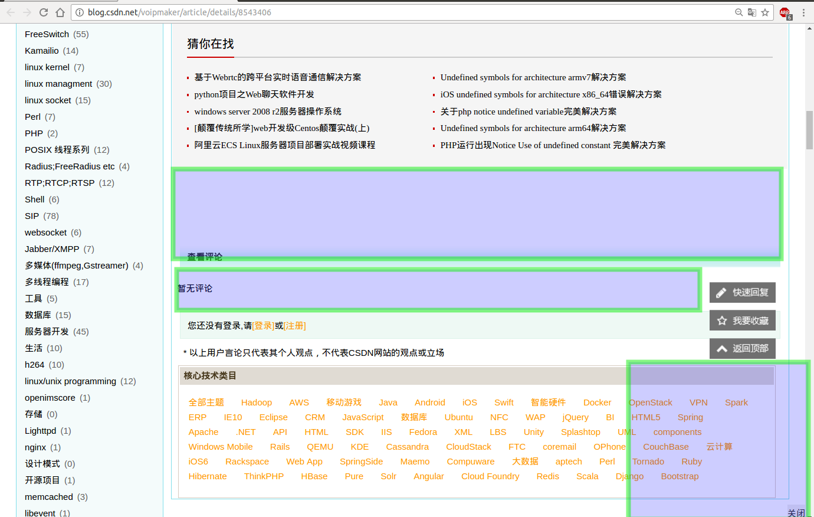814x517 pixels.
Task: Click the zoom magnifier icon in address bar
Action: point(738,12)
